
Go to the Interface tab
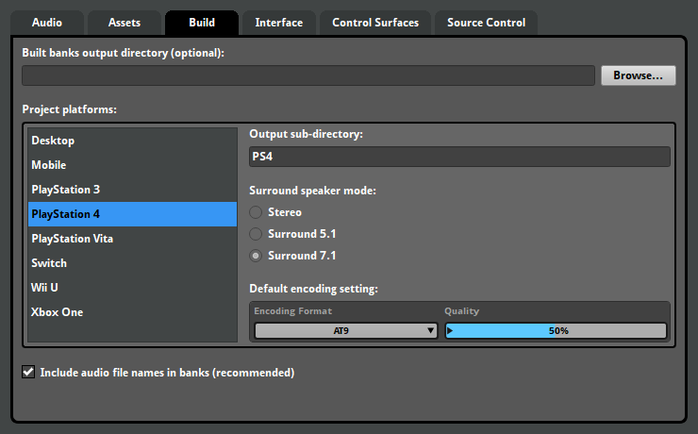tap(279, 23)
